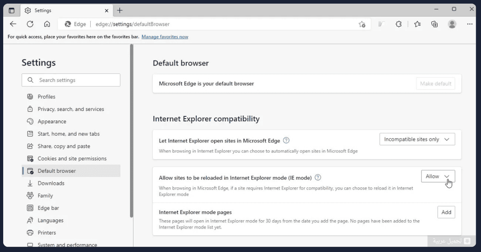
Task: Open the Extensions puzzle icon
Action: pos(398,24)
